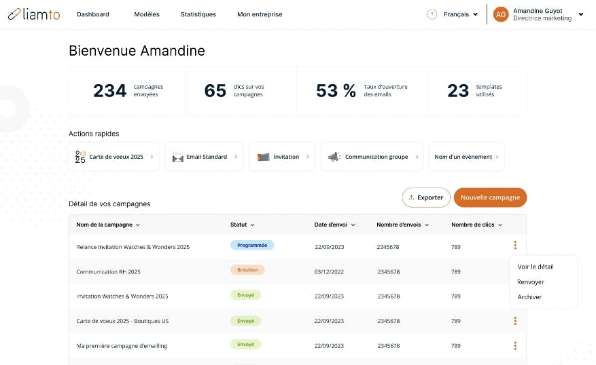Open the help question mark icon
Screen dimensions: 596x365
click(x=432, y=14)
